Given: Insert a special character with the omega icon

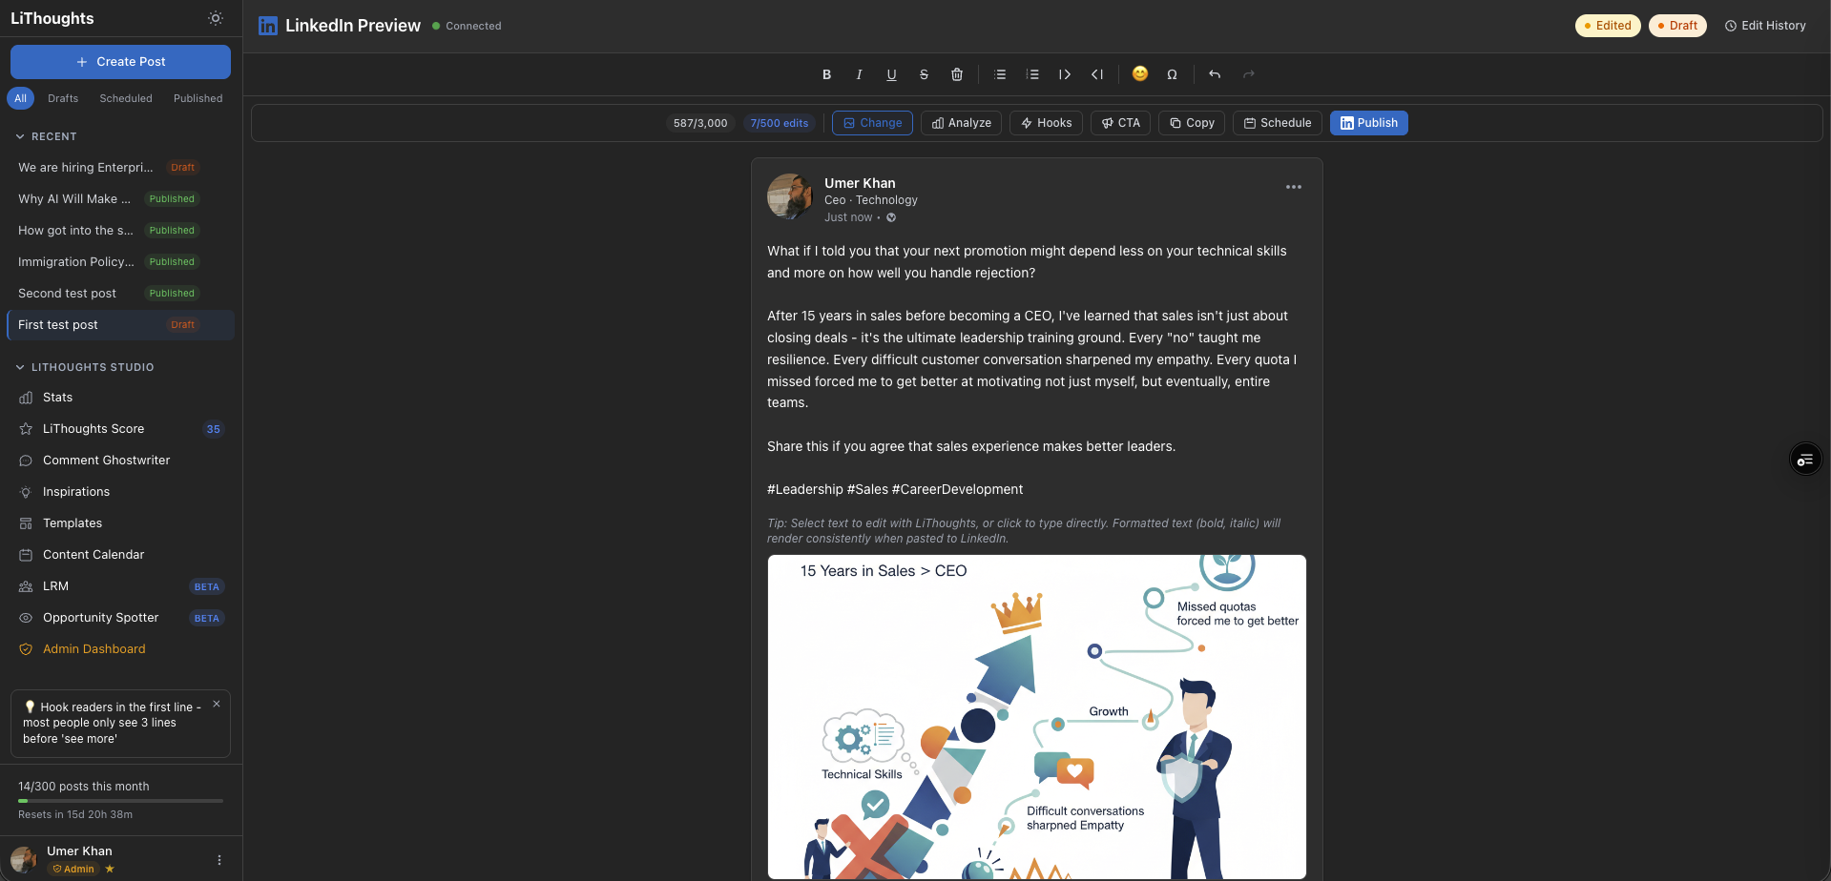Looking at the screenshot, I should (x=1172, y=74).
